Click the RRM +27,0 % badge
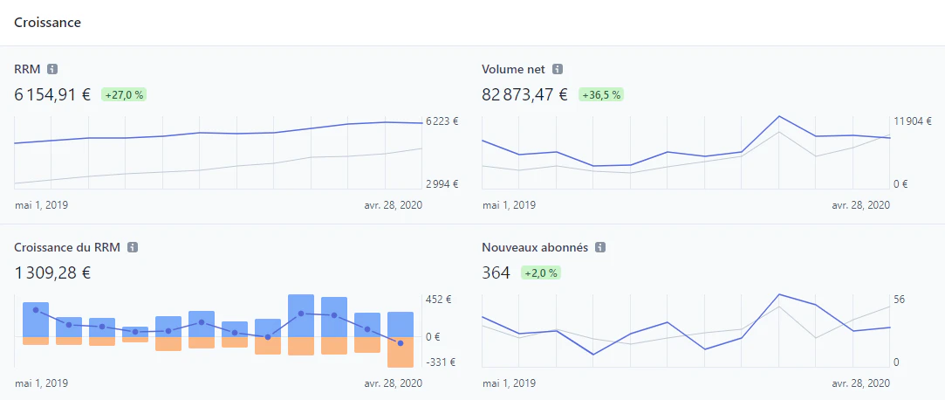The image size is (945, 400). 124,94
